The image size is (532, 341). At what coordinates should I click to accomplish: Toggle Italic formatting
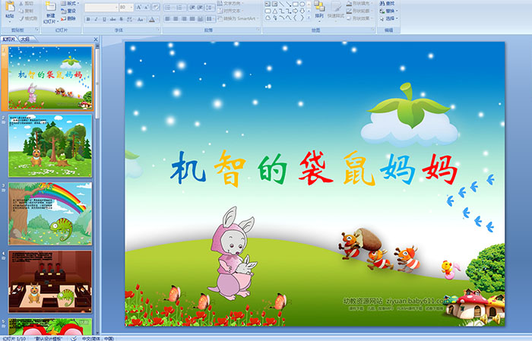(94, 19)
